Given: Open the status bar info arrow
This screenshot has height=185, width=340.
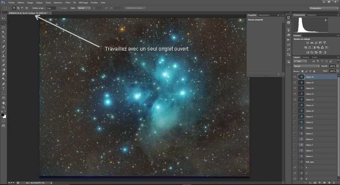Looking at the screenshot, I should pos(51,183).
